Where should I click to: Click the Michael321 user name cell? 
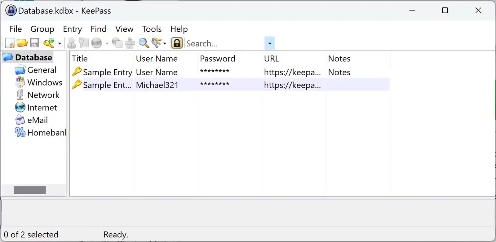click(157, 85)
